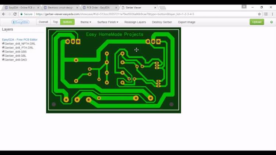
Task: Click the green Upload button
Action: click(x=256, y=22)
